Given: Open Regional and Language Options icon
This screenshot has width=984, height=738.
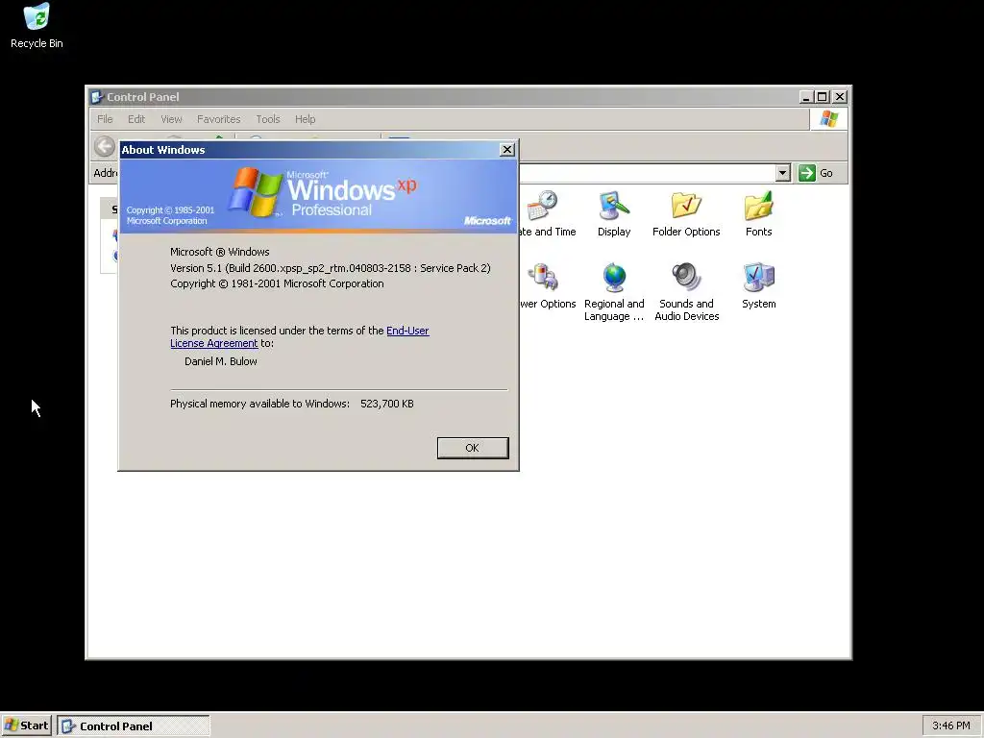Looking at the screenshot, I should click(614, 292).
